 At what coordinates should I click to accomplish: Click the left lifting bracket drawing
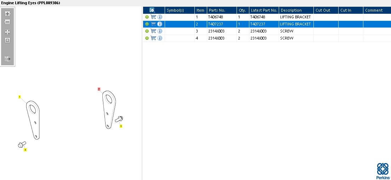[x=33, y=120]
